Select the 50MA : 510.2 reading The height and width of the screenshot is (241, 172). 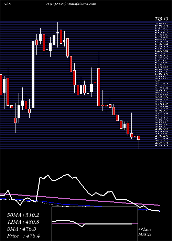pos(23,215)
